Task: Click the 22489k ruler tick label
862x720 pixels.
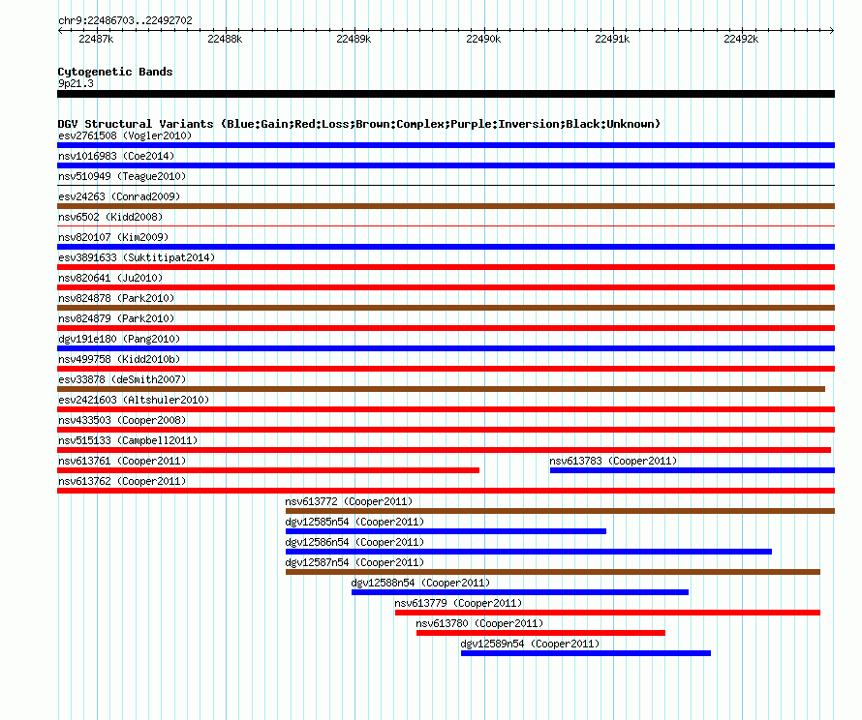Action: [x=354, y=39]
